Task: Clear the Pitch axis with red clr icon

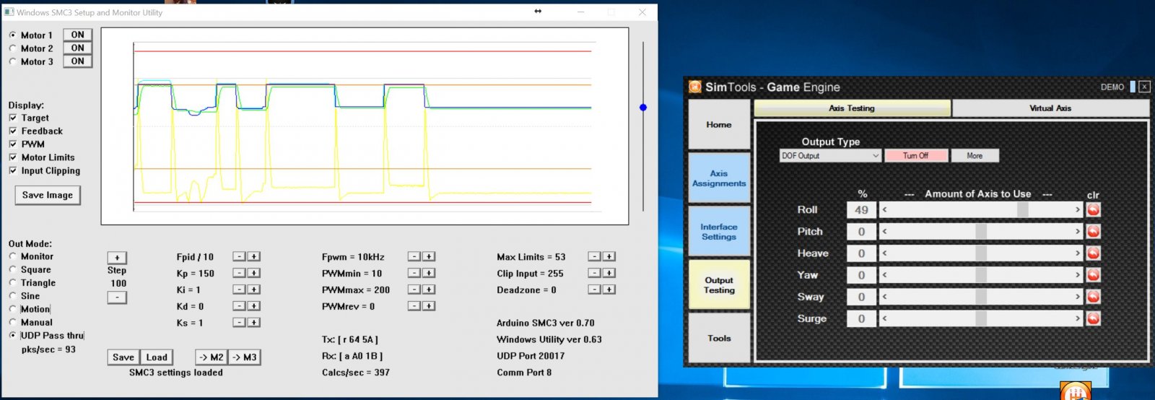Action: [x=1093, y=231]
